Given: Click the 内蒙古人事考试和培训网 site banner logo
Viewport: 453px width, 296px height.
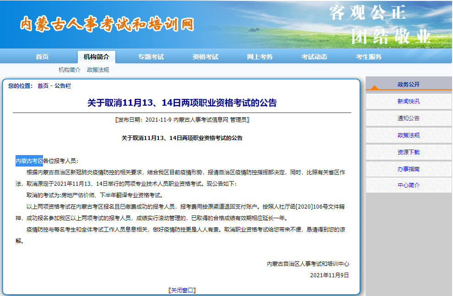Looking at the screenshot, I should point(108,25).
